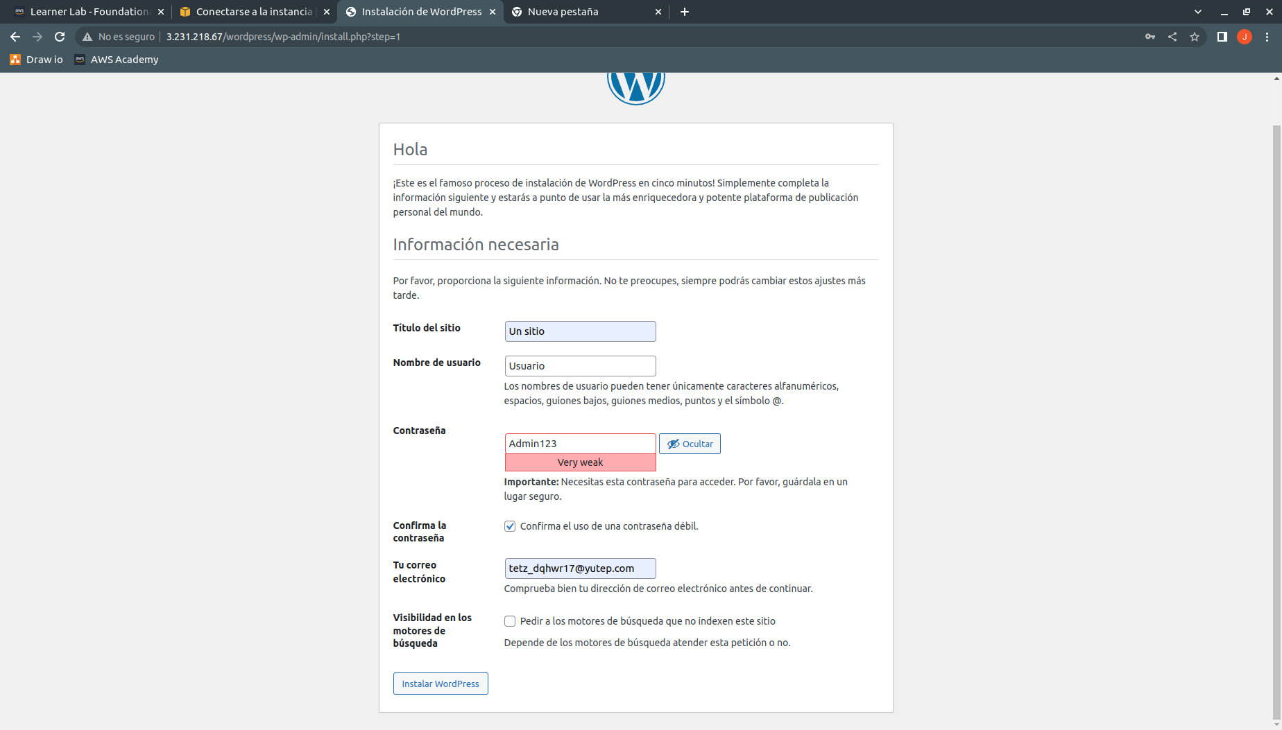Click Instalar WordPress button
1282x730 pixels.
coord(441,684)
